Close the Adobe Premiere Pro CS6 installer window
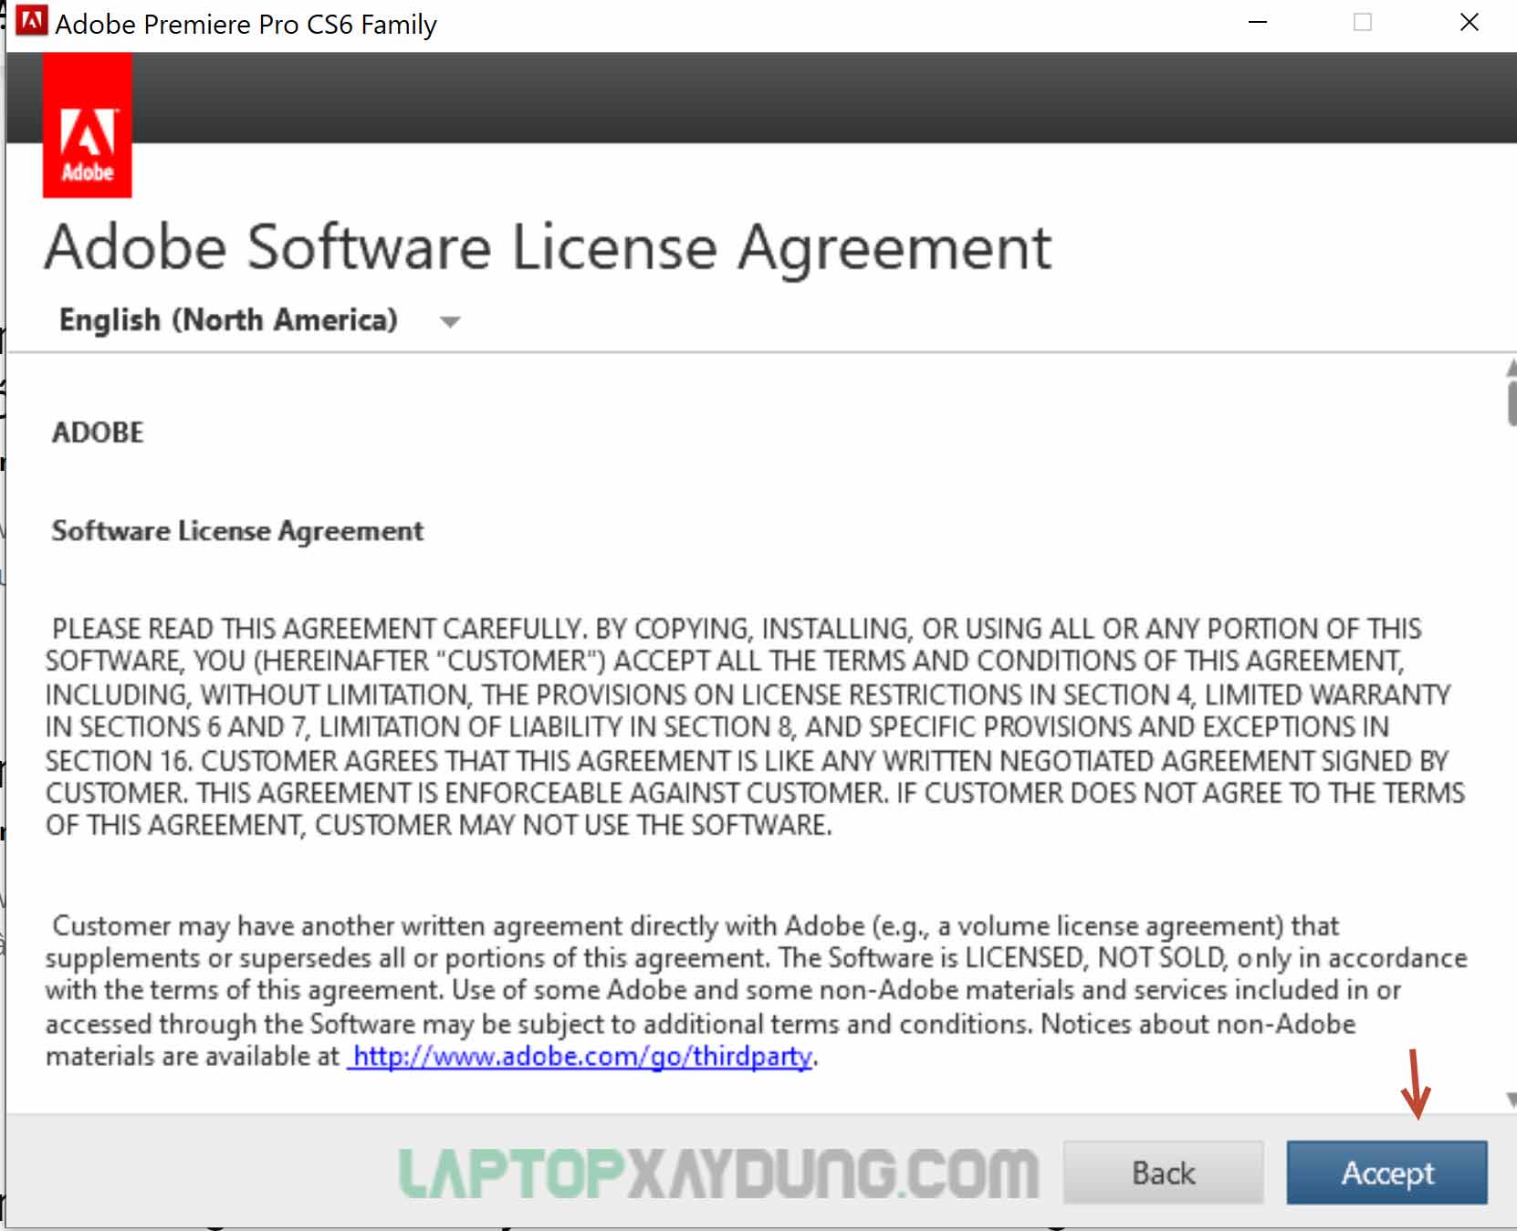The image size is (1517, 1231). click(x=1469, y=22)
